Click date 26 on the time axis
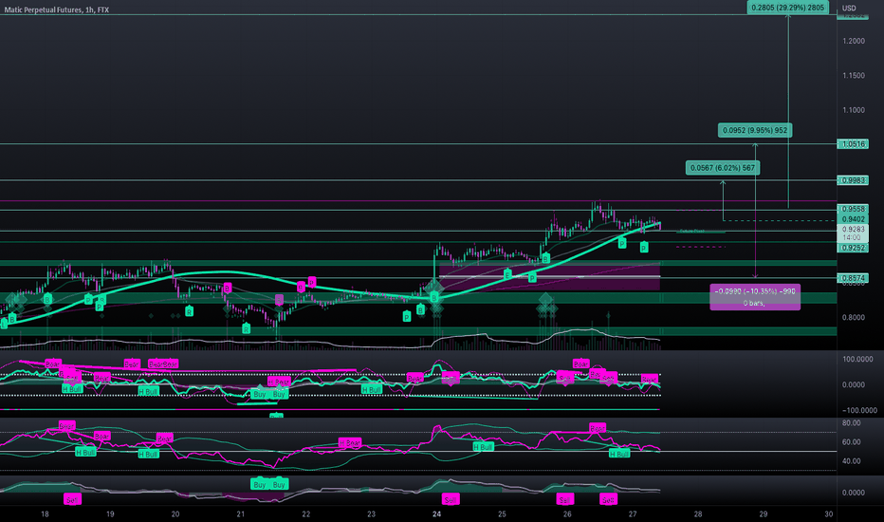 [567, 514]
